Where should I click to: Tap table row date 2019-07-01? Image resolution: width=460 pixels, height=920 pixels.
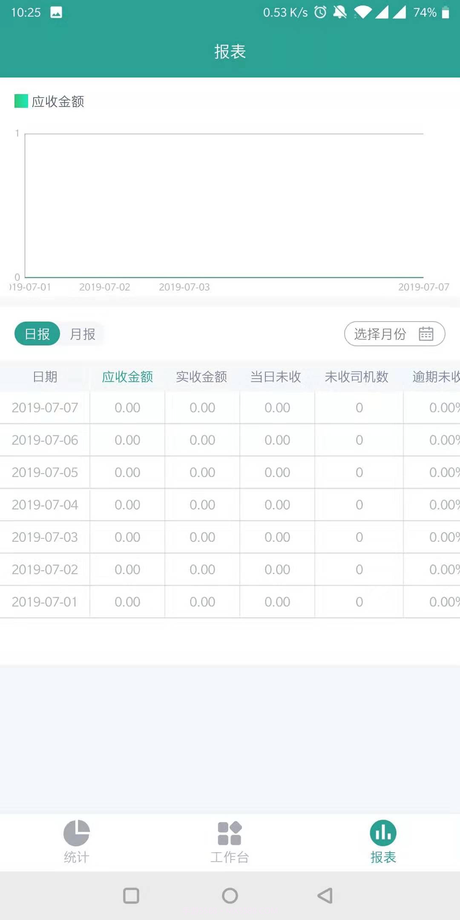coord(45,602)
